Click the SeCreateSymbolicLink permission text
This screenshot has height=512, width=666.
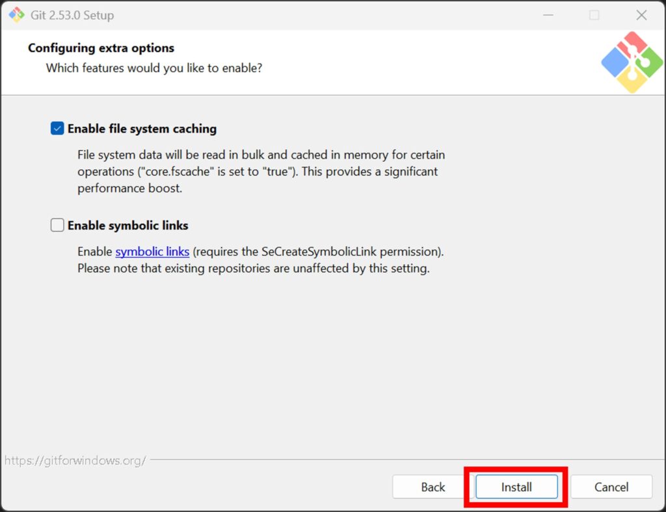[319, 252]
